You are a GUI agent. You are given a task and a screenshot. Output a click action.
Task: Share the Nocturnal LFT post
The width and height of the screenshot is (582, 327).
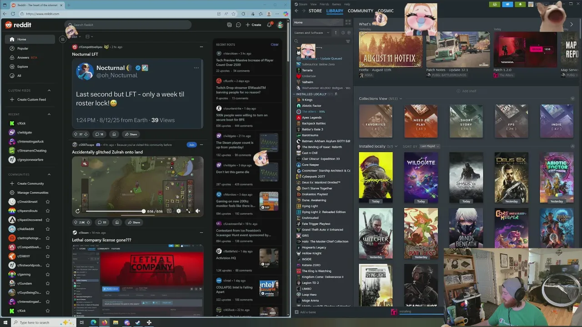click(131, 134)
